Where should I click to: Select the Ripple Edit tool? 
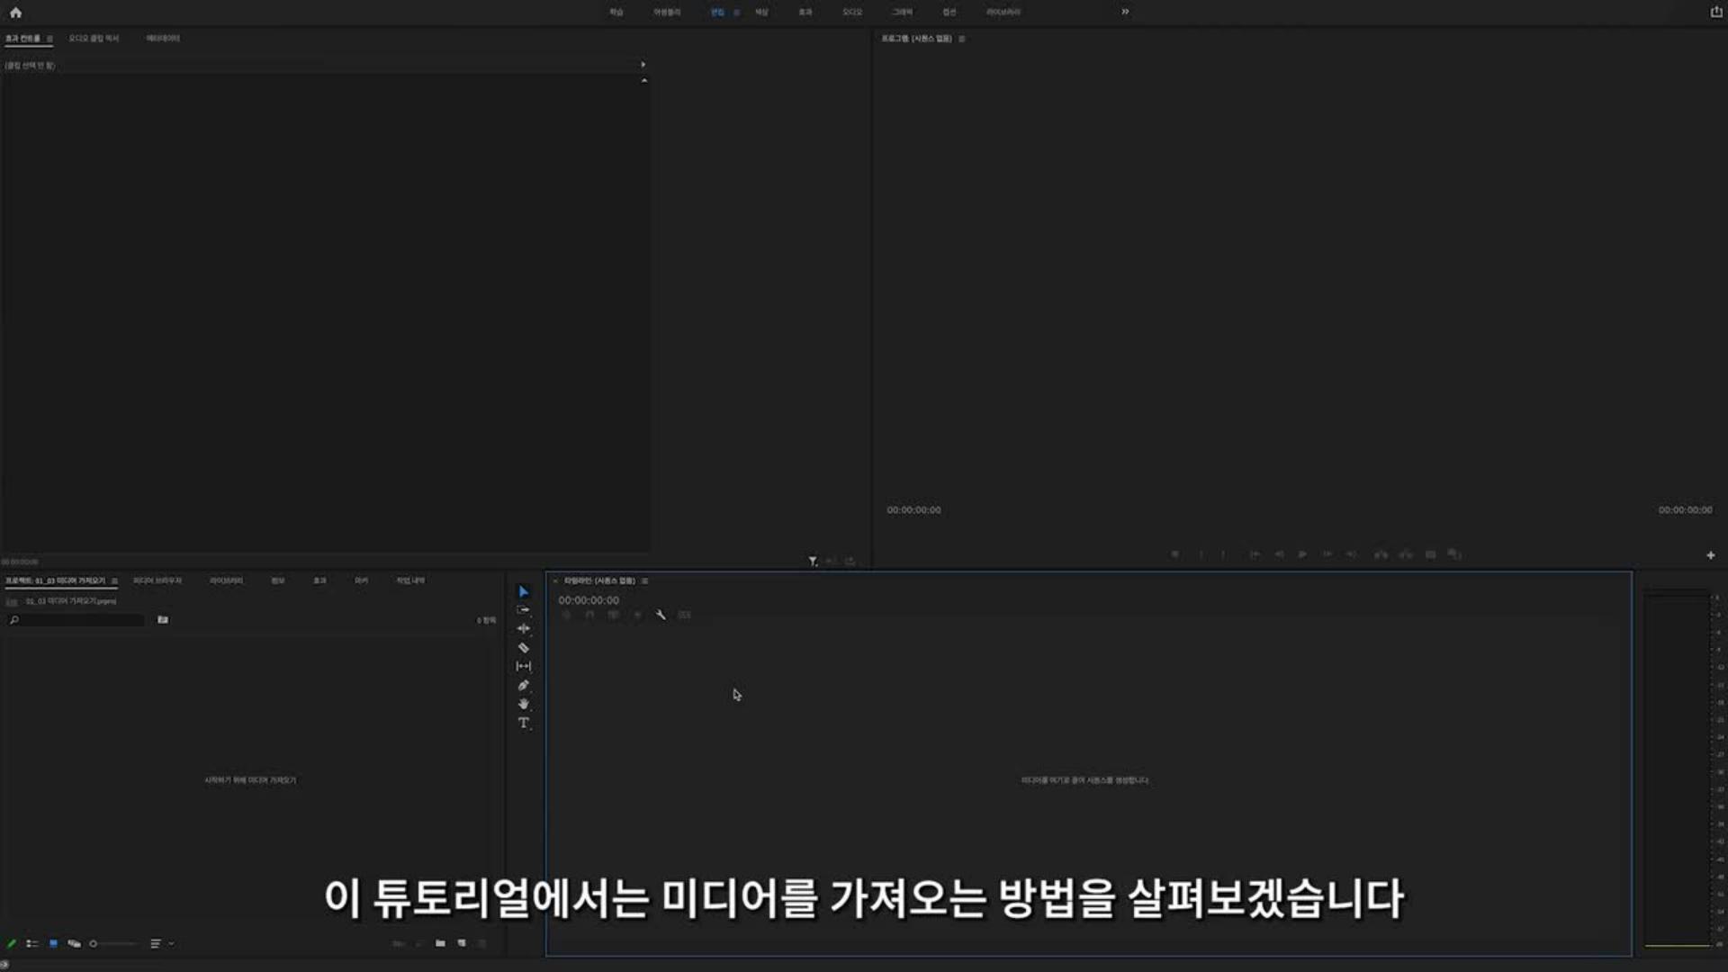coord(523,629)
